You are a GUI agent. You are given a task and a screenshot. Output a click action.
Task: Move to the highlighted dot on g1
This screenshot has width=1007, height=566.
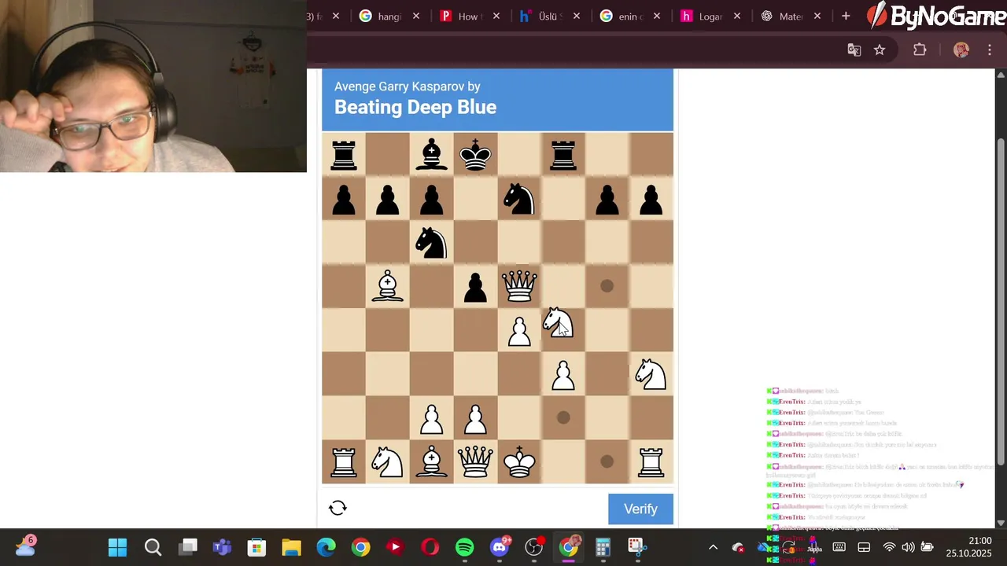pyautogui.click(x=607, y=461)
